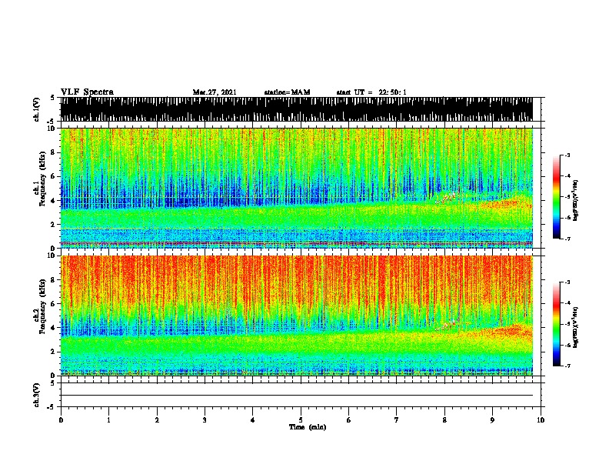Click the "-5" tick on ch.3(V) axis
The image size is (609, 471).
pos(52,407)
